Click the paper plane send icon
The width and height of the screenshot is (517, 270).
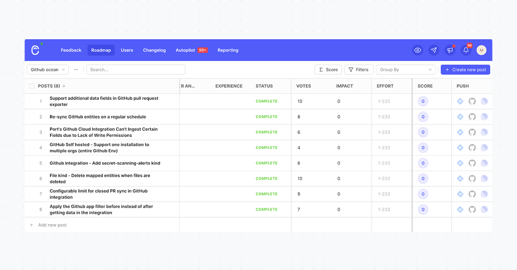pyautogui.click(x=434, y=50)
